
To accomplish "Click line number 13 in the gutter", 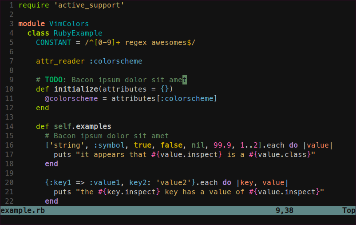I will click(9, 117).
